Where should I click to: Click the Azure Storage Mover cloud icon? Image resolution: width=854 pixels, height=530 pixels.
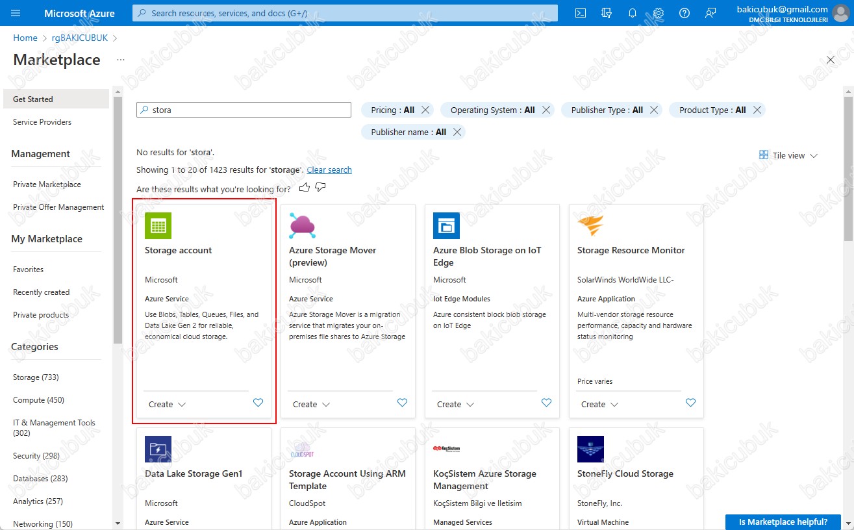(x=302, y=225)
